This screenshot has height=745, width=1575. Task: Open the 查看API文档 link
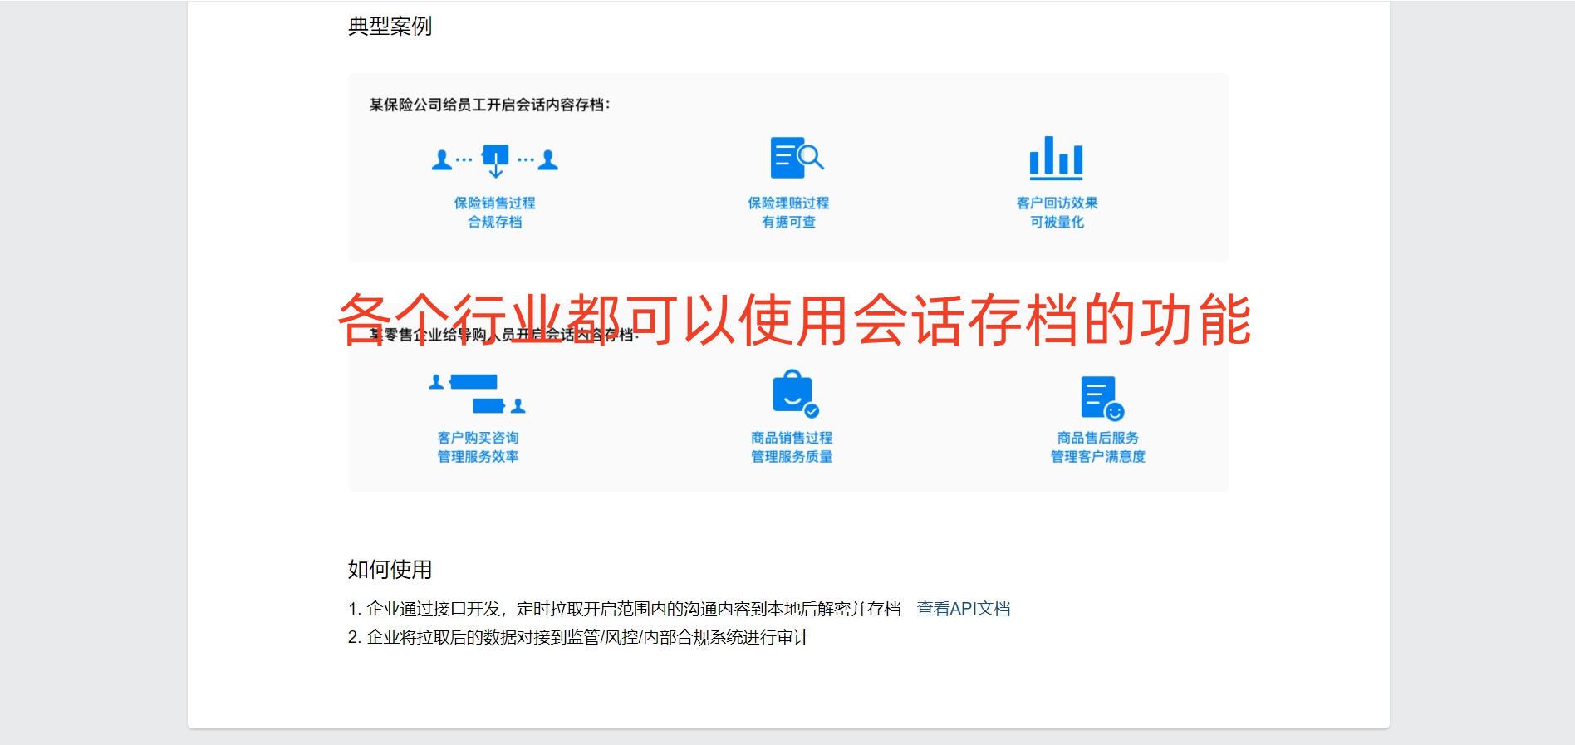(964, 609)
